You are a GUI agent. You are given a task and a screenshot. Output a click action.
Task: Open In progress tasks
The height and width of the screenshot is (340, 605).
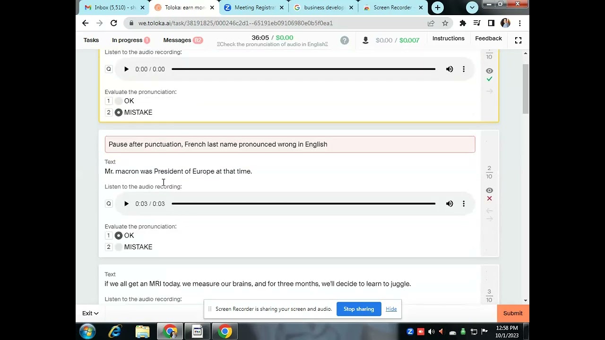click(131, 40)
